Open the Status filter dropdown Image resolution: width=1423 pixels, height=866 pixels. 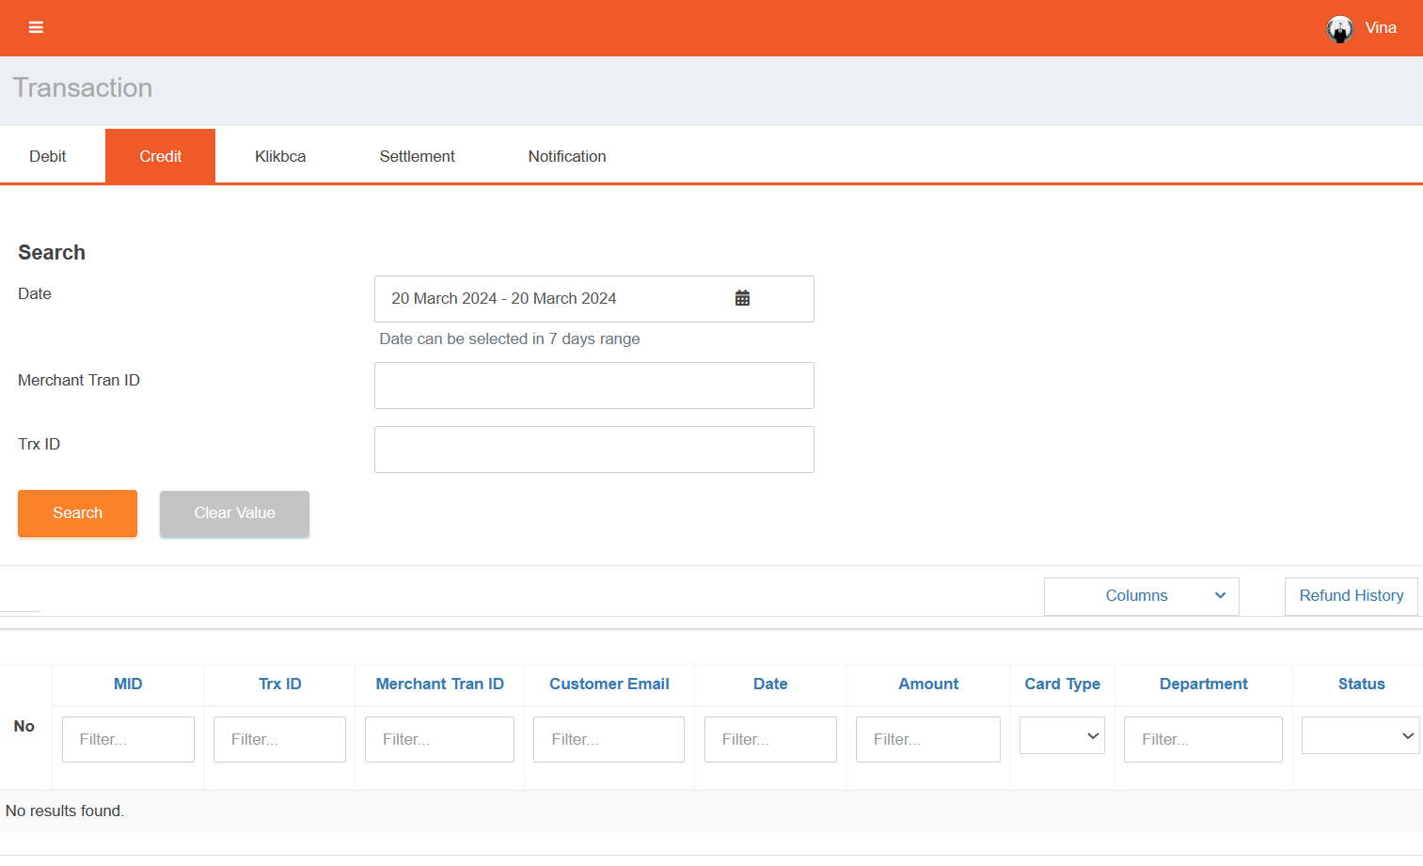pyautogui.click(x=1360, y=736)
